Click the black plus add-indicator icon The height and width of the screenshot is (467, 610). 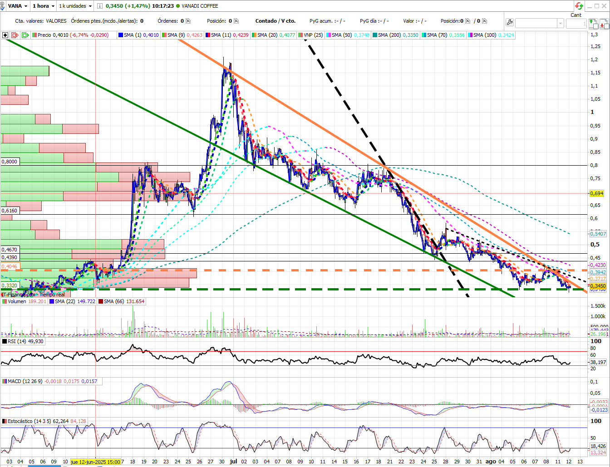point(5,35)
